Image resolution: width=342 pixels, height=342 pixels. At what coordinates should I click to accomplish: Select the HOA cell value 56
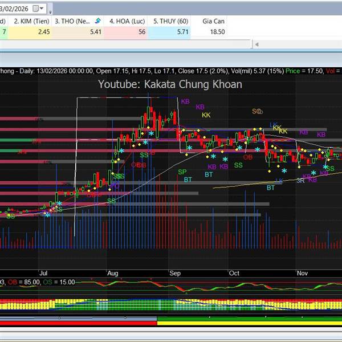(x=125, y=32)
